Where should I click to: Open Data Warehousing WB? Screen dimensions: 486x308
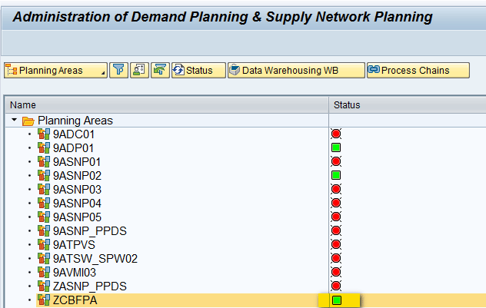[x=296, y=70]
